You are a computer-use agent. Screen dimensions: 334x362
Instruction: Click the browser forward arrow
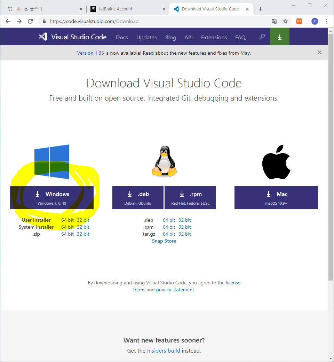pos(19,21)
